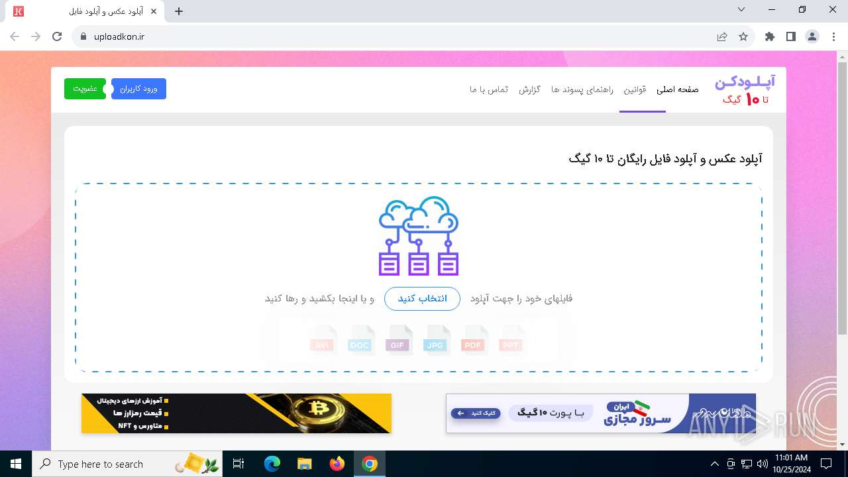Click the network tray icon
The image size is (848, 477).
[747, 464]
